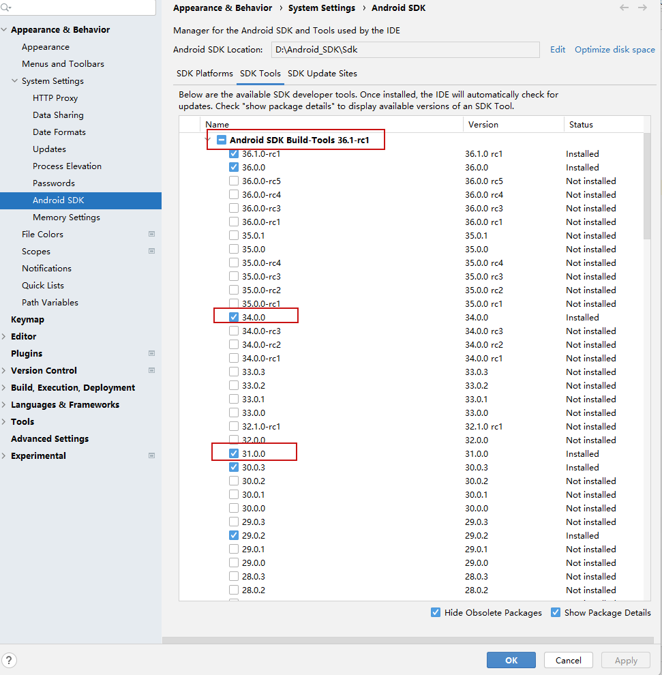Screen dimensions: 662x675
Task: Select Path Variables settings
Action: click(x=50, y=302)
